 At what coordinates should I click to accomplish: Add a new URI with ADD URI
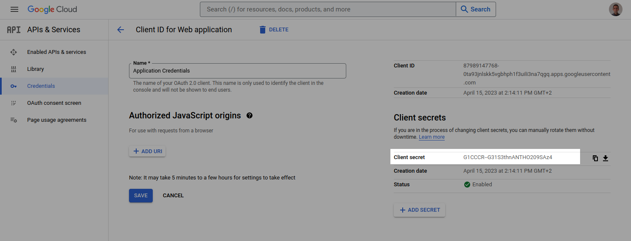[147, 151]
